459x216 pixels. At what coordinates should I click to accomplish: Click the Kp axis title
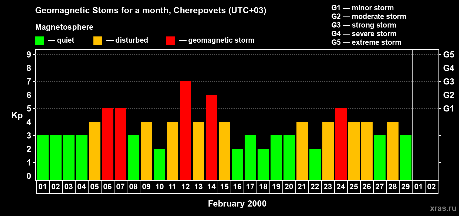click(x=17, y=115)
